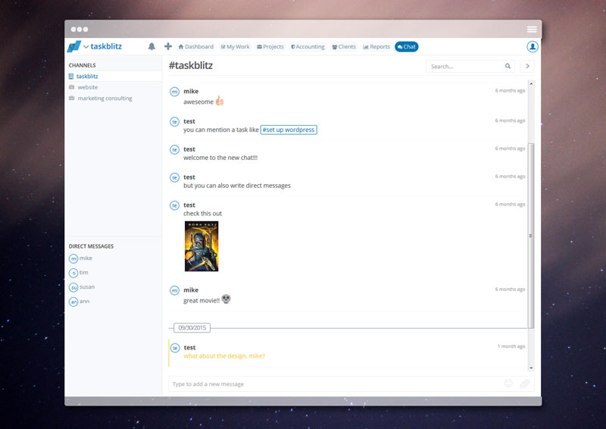Click the CHANNELS section header
This screenshot has width=606, height=429.
82,65
